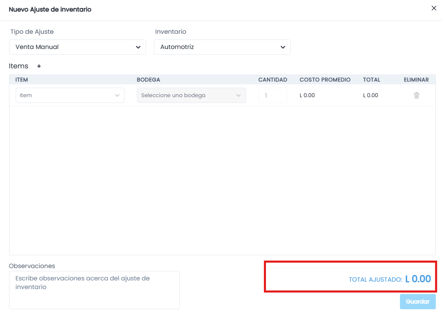Viewport: 442px width, 315px height.
Task: Click the Tipo de Ajuste label
Action: coord(32,32)
